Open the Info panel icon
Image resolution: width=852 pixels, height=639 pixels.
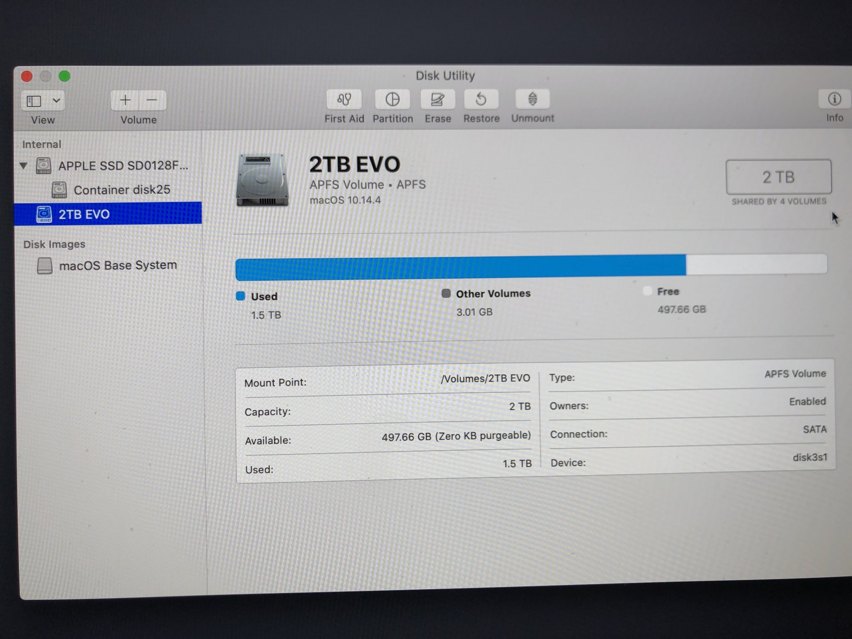pyautogui.click(x=834, y=99)
